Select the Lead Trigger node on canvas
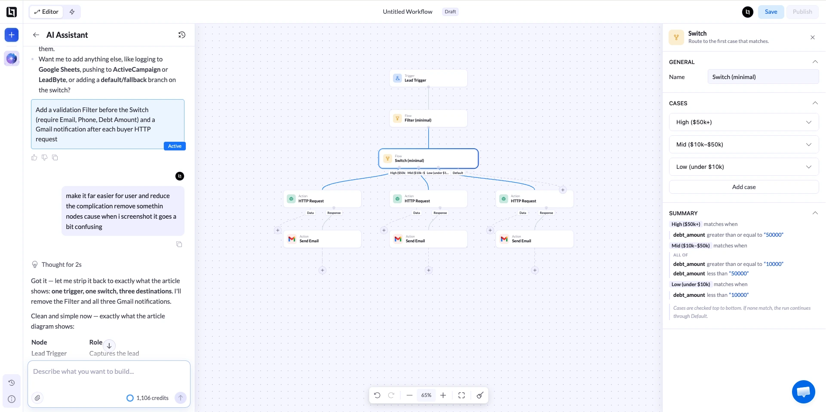 click(428, 78)
